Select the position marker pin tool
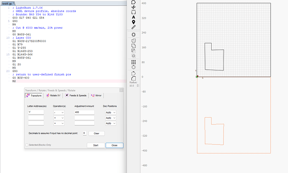288x173 pixels. (x=134, y=22)
